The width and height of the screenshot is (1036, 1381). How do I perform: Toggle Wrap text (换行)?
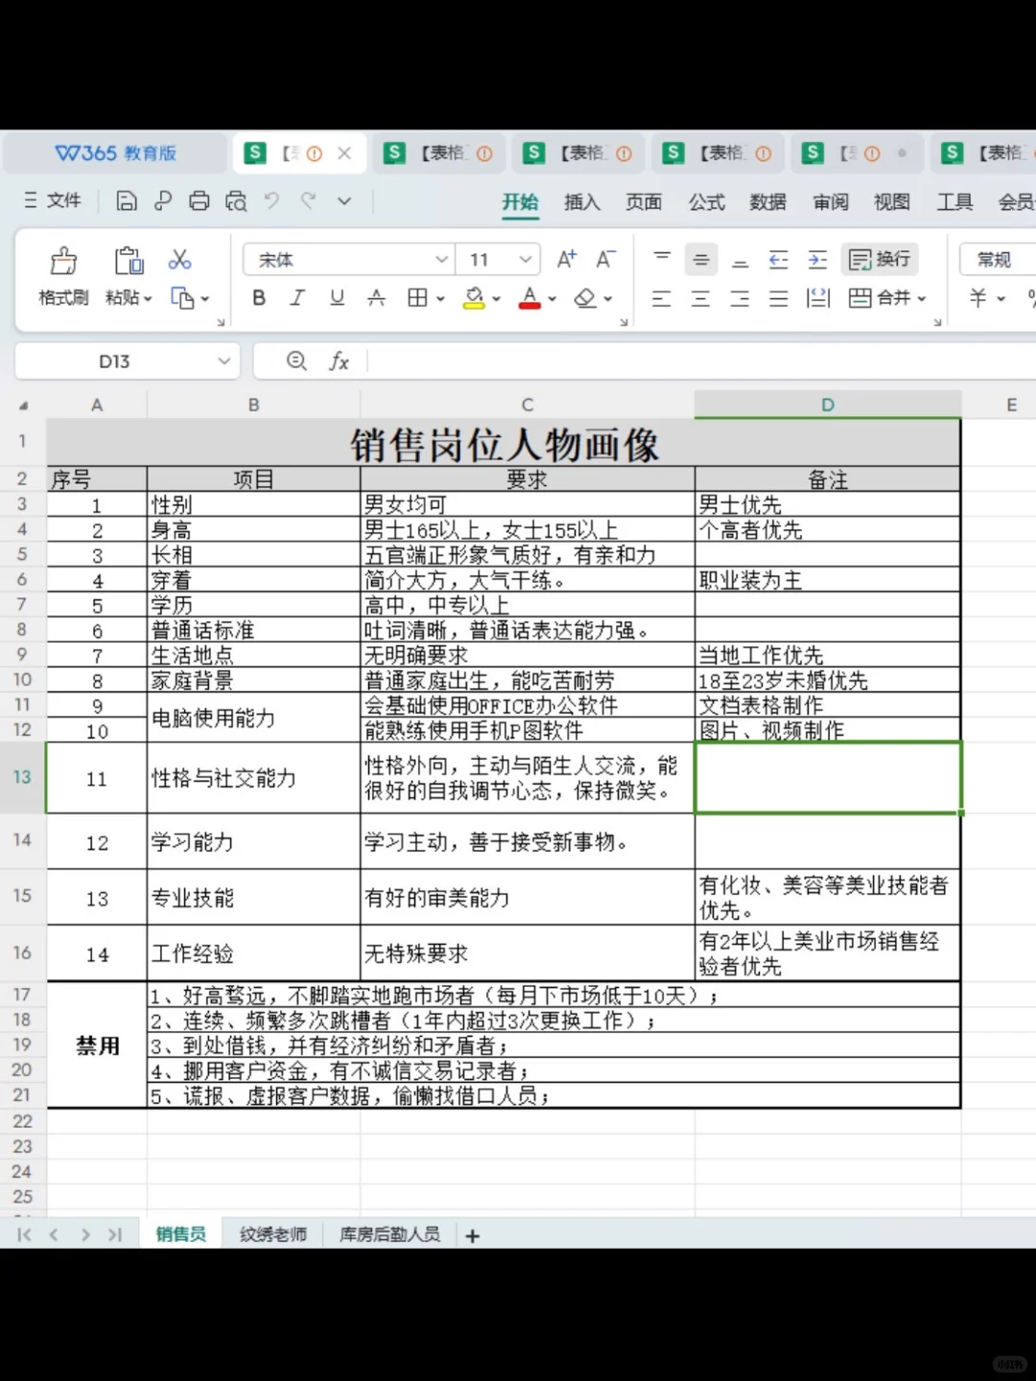click(880, 259)
